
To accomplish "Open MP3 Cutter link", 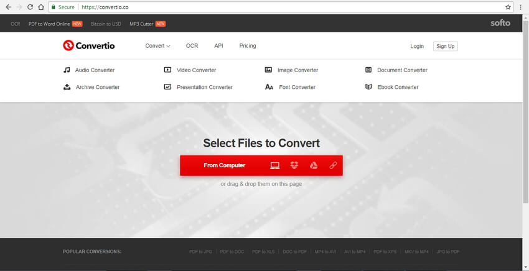I will 141,24.
